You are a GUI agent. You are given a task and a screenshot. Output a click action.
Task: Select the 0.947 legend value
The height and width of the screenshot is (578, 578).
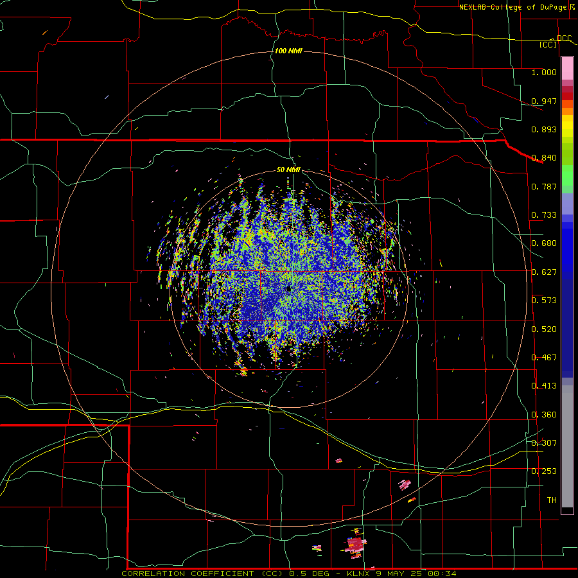pyautogui.click(x=544, y=101)
